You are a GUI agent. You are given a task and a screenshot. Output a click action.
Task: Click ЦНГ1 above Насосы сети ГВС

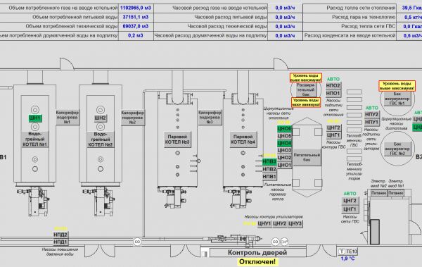tap(350, 209)
